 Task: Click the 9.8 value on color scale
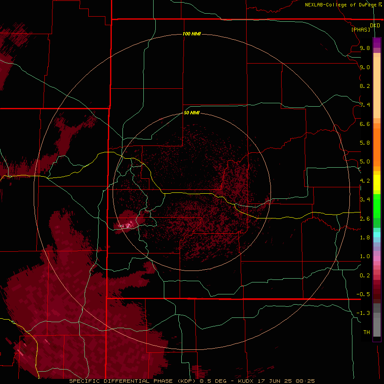[365, 48]
